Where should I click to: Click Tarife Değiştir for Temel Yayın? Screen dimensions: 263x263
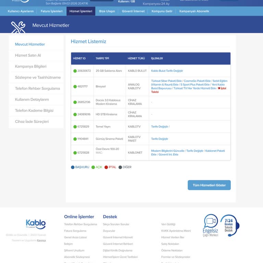coord(160,127)
